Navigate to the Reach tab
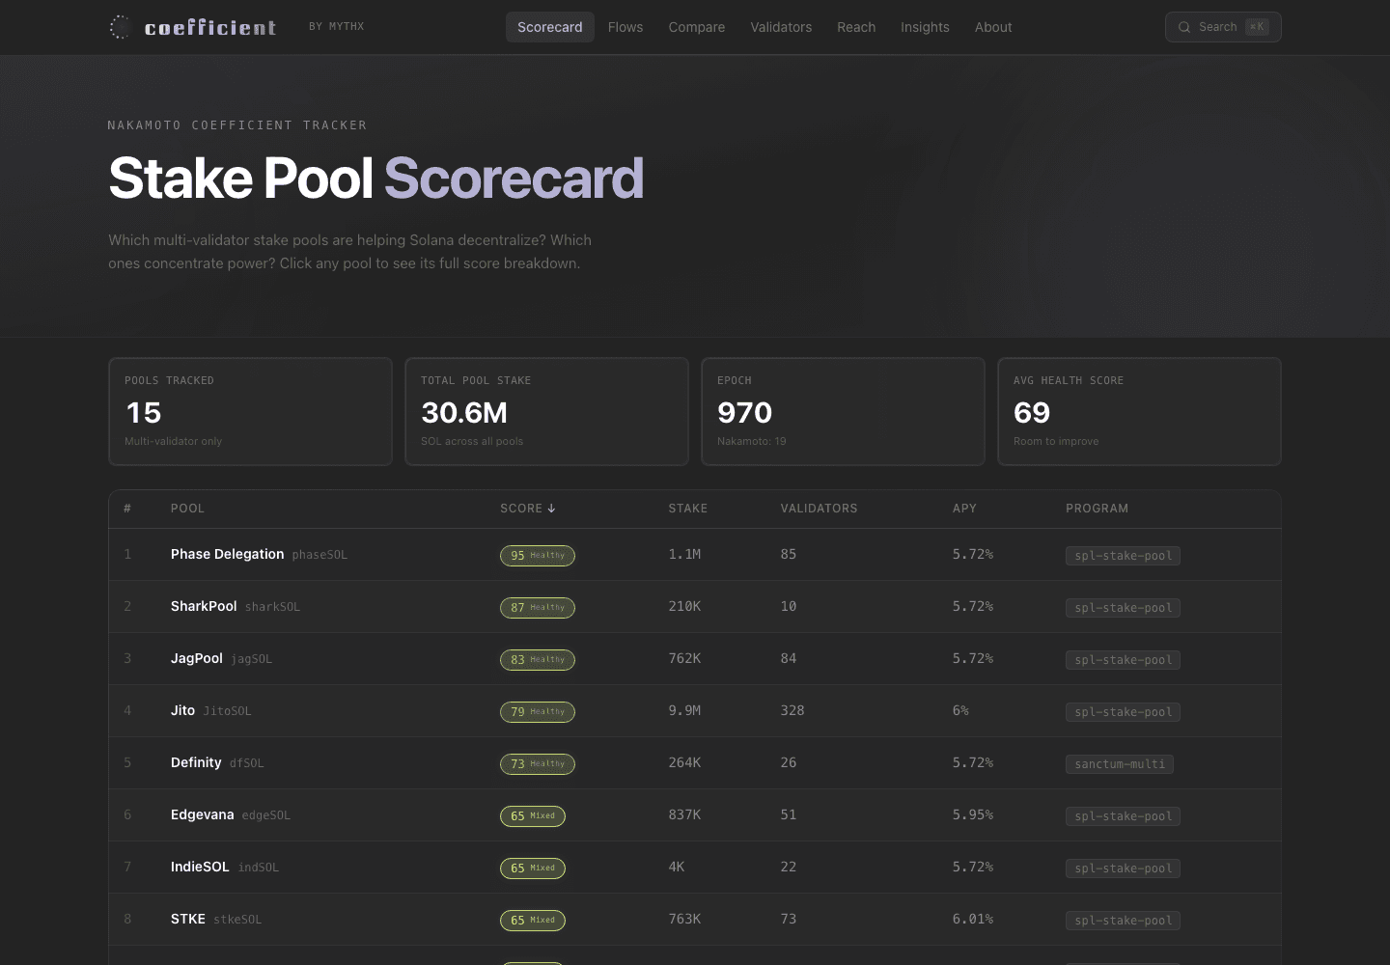Image resolution: width=1390 pixels, height=965 pixels. (x=856, y=27)
